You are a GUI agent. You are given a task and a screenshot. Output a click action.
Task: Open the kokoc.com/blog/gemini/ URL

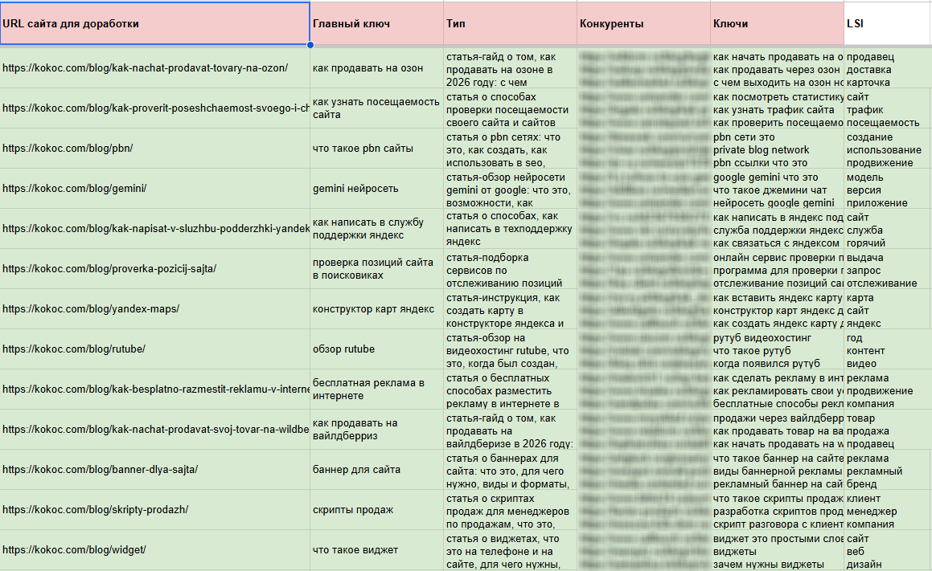point(74,189)
